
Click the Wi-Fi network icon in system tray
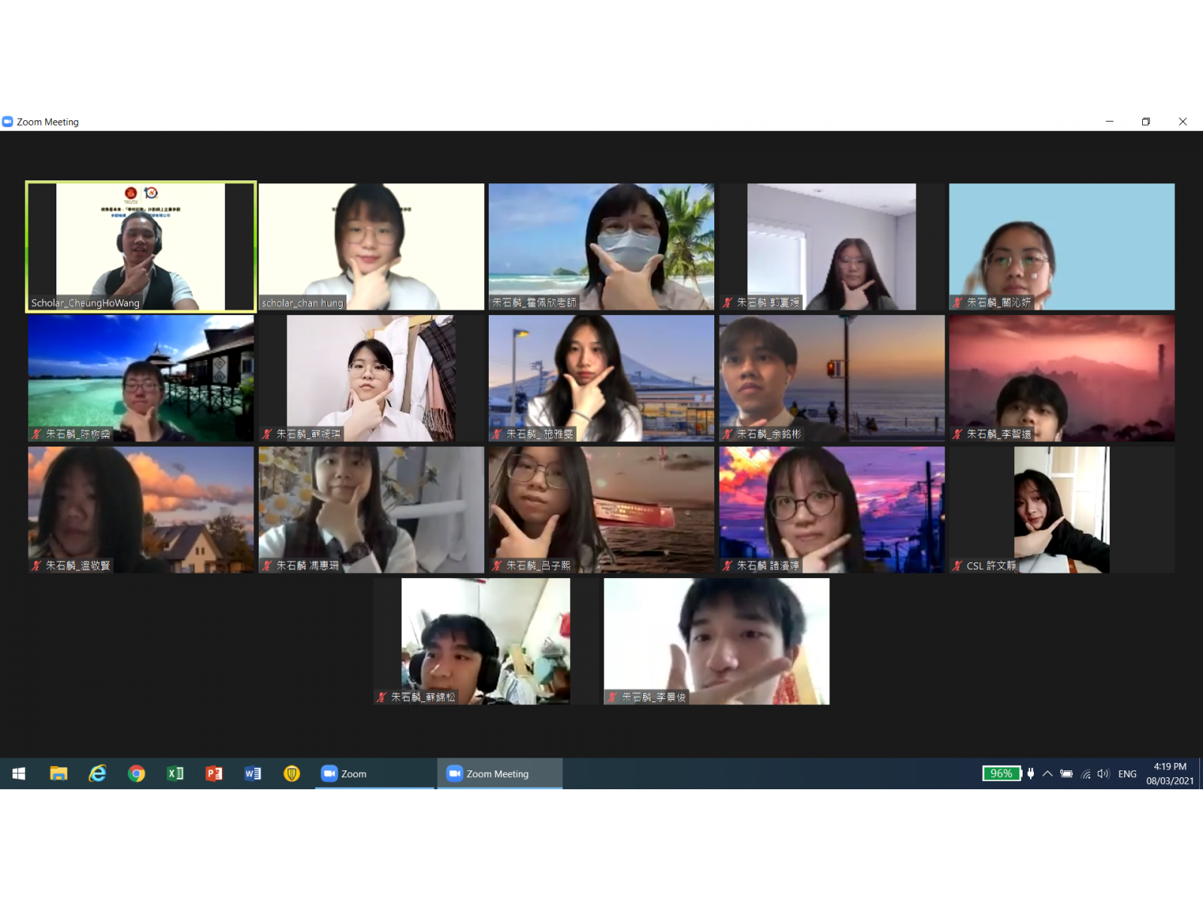click(1086, 773)
